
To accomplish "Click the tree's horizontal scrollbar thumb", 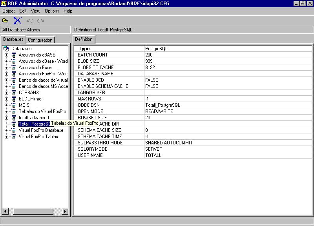I will pos(33,211).
